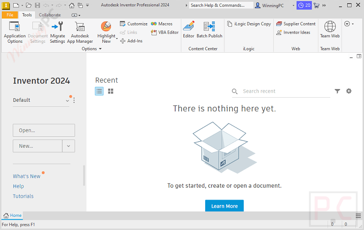The width and height of the screenshot is (364, 230).
Task: Open project more options (three dots)
Action: tap(74, 100)
